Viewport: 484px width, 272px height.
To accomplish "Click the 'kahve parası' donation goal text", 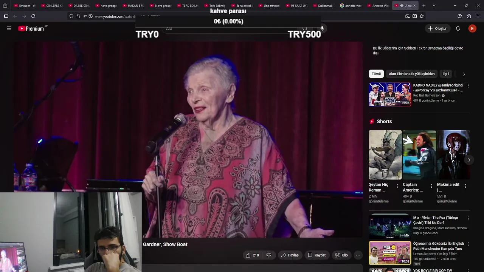I will 228,11.
